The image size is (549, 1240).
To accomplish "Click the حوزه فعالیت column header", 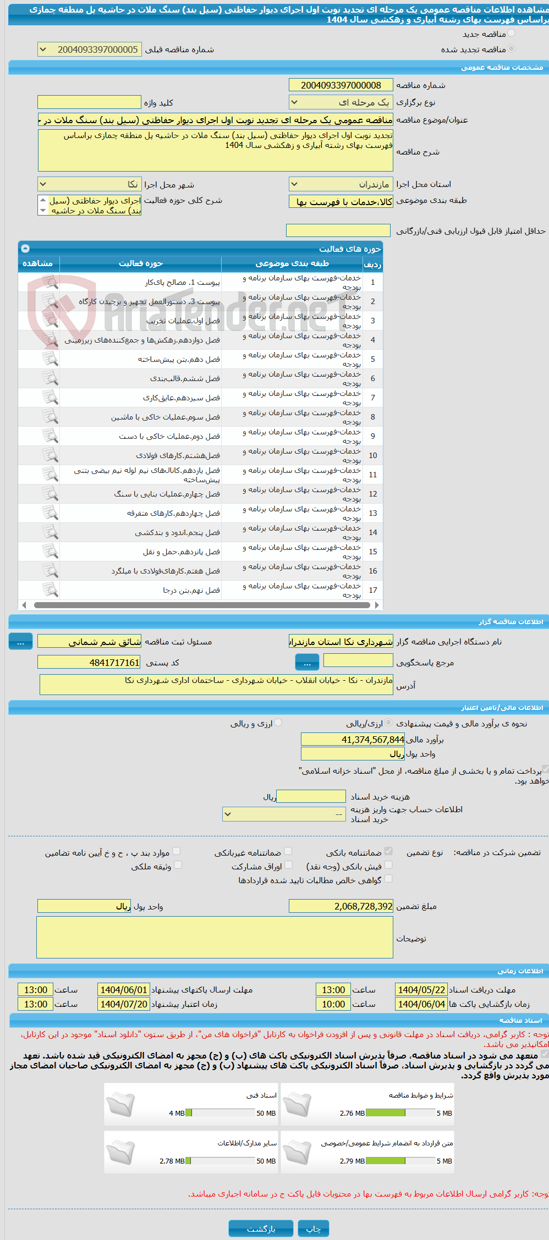I will (141, 264).
